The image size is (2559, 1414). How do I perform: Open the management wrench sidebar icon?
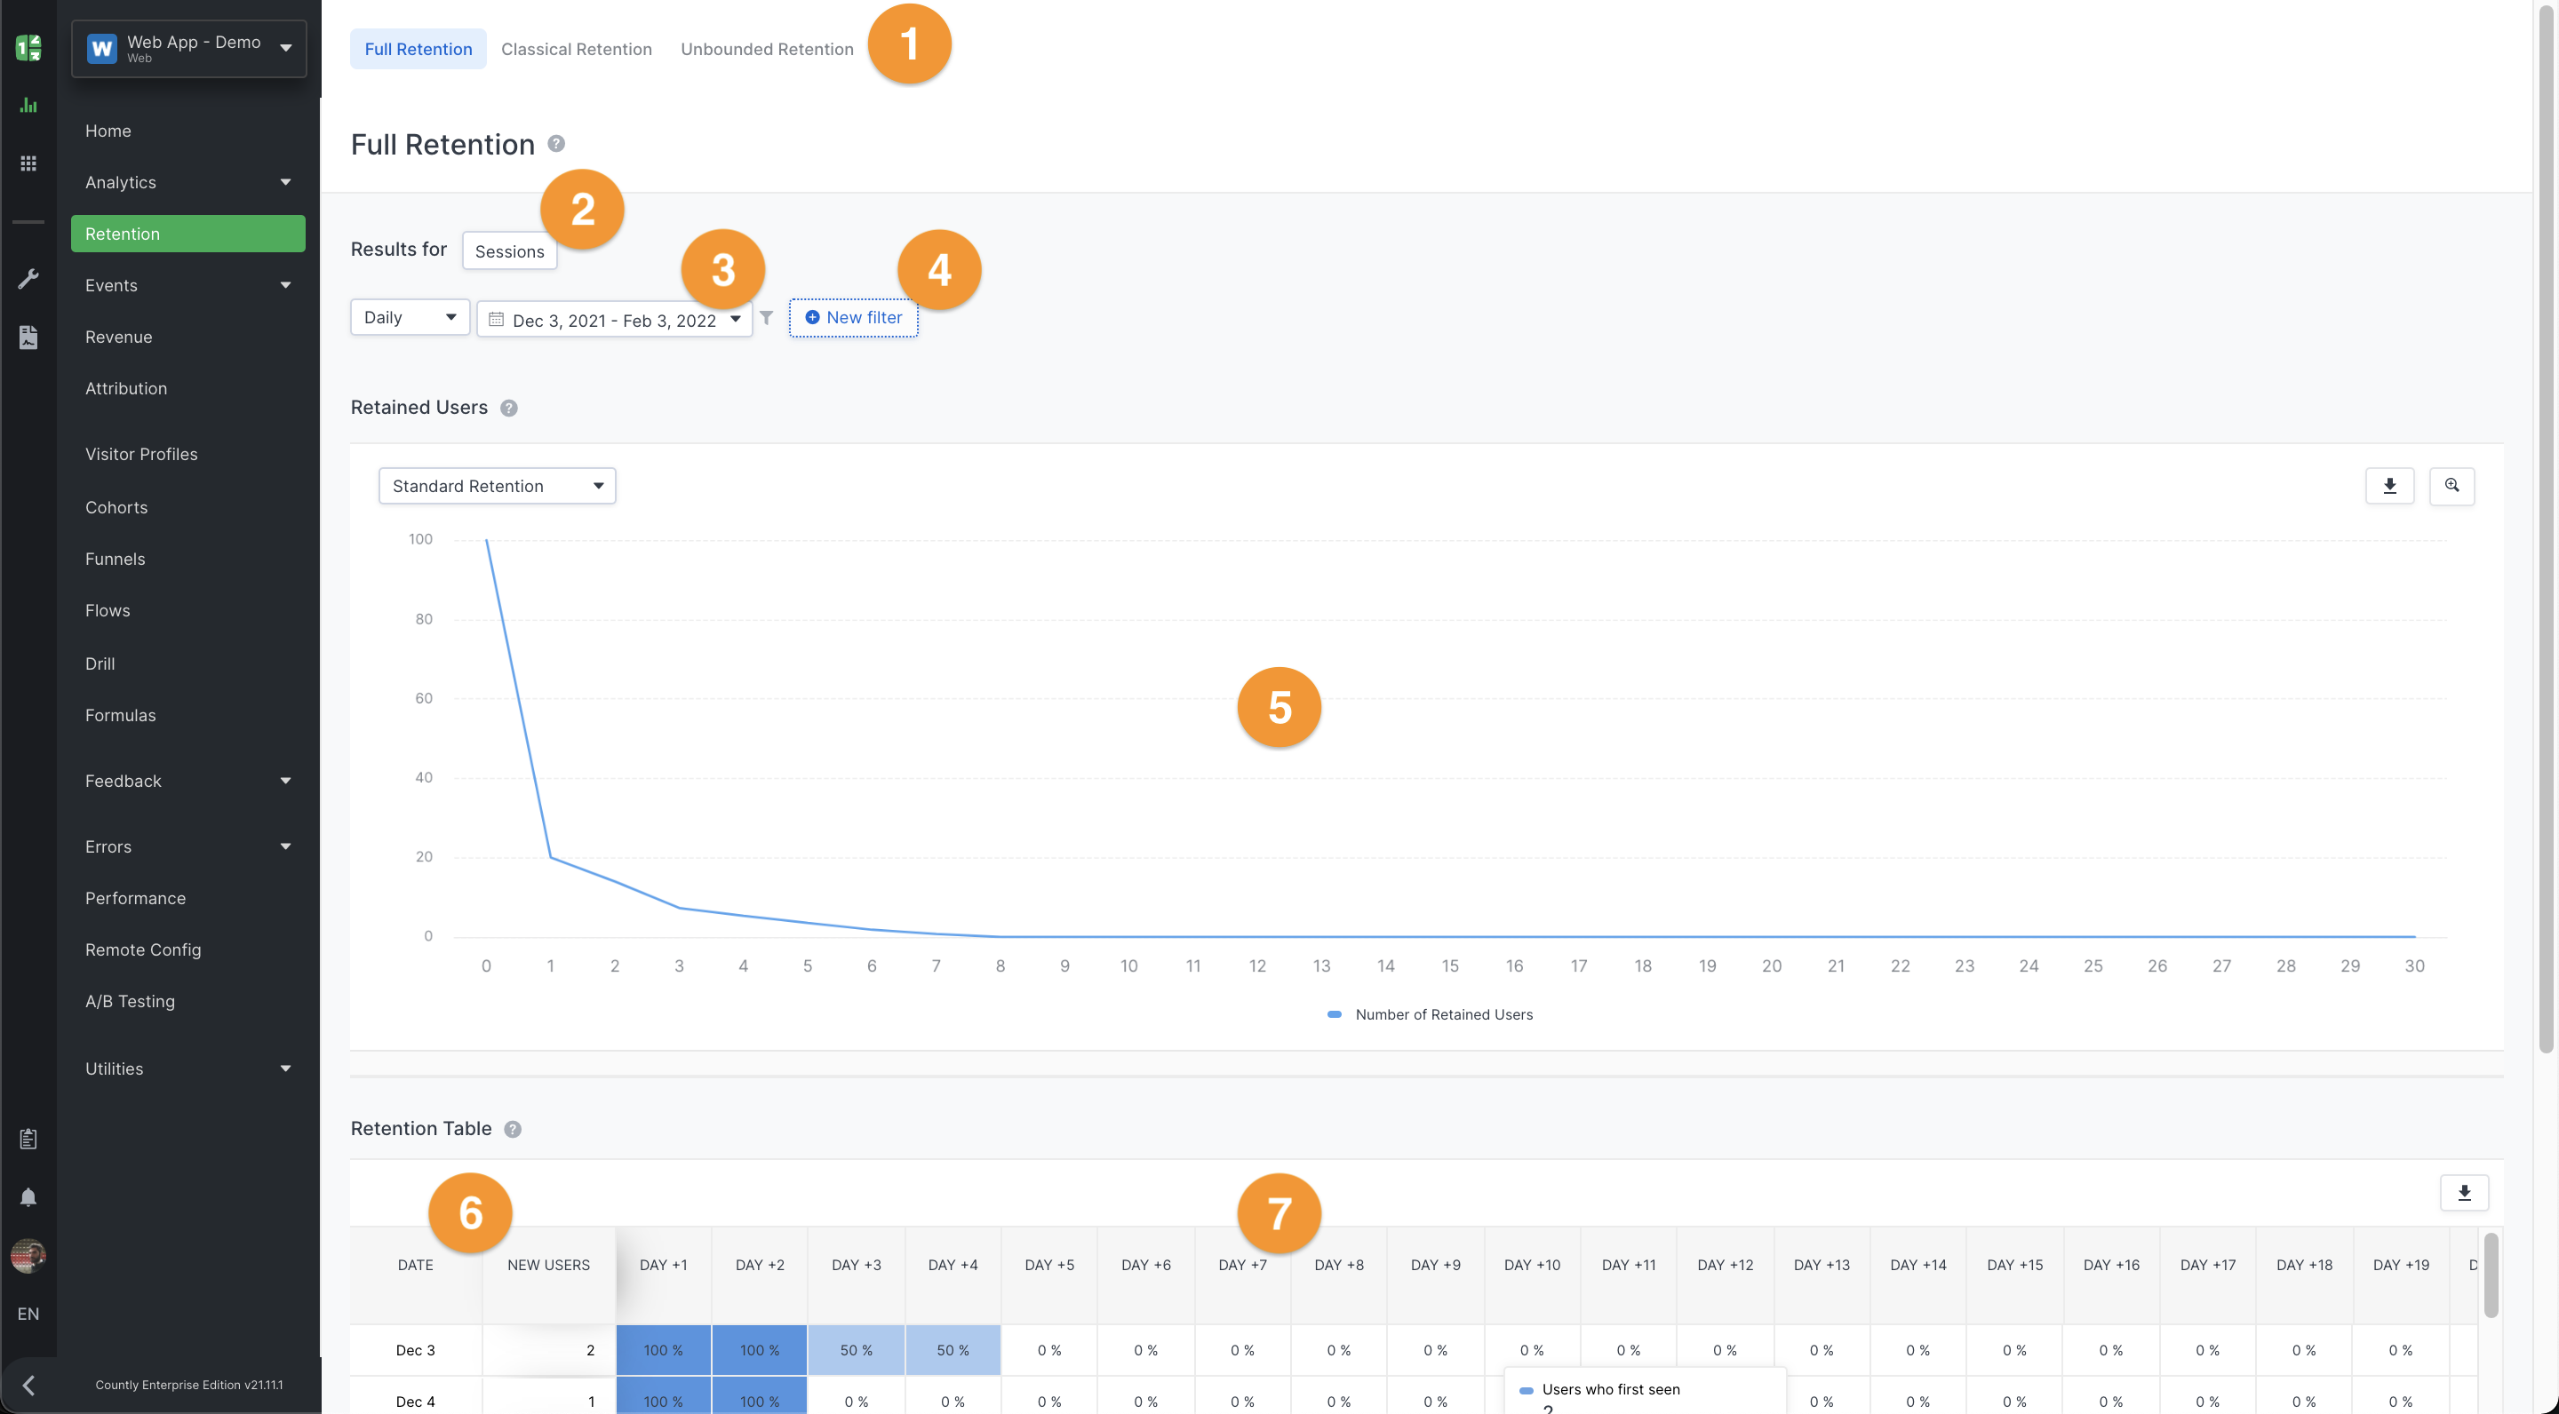[x=28, y=279]
